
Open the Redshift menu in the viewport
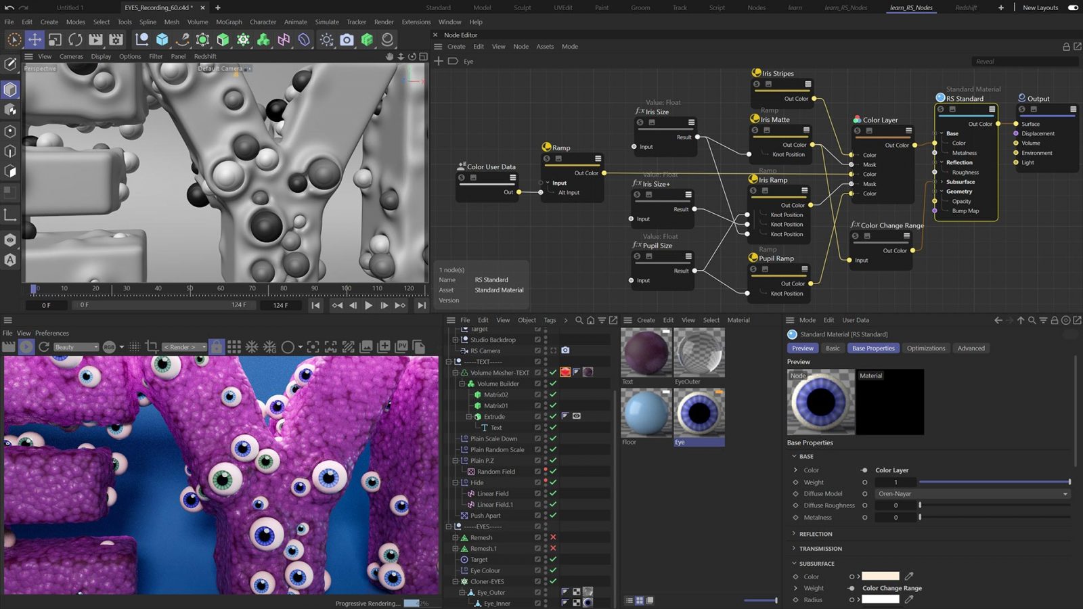[x=204, y=56]
